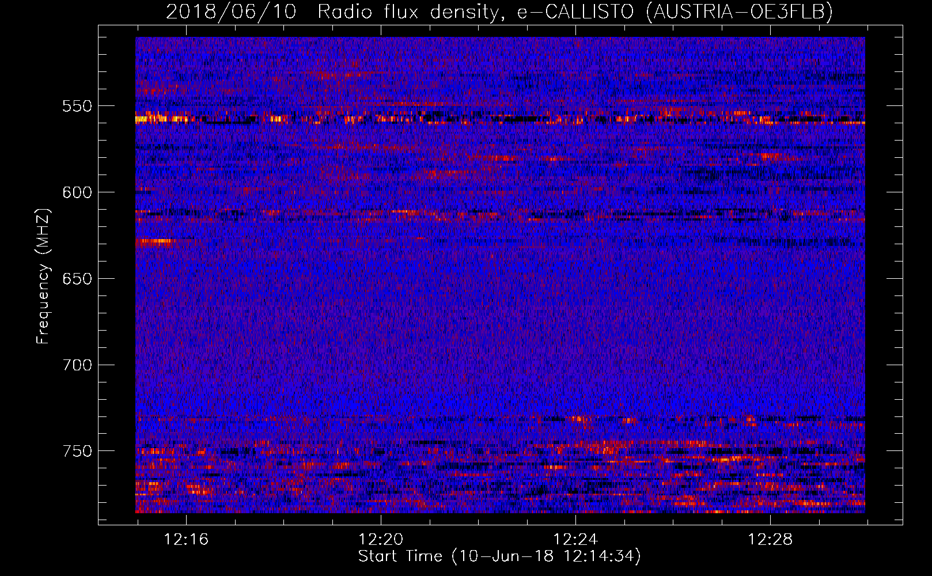Click the 12:24 time tick label
The image size is (932, 576).
click(x=575, y=540)
